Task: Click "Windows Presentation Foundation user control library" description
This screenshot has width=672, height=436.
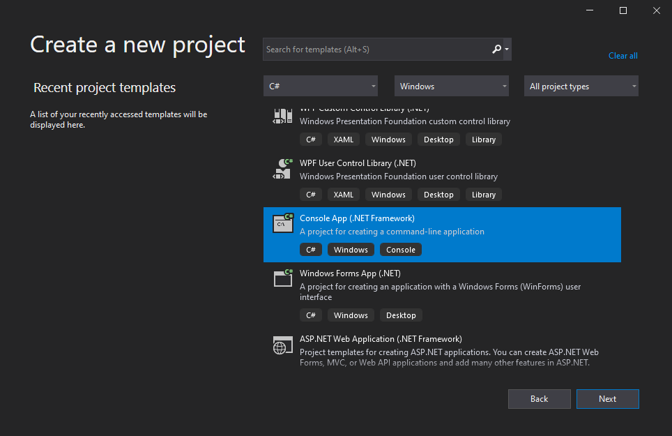Action: point(399,176)
